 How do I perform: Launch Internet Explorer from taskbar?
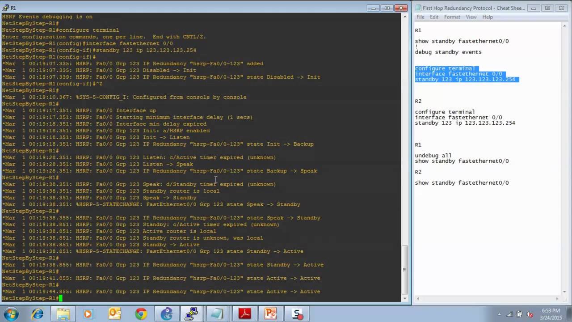point(37,314)
